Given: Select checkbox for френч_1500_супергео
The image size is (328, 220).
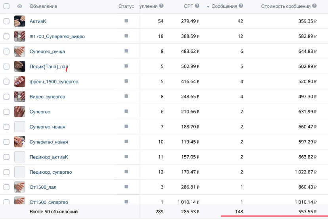Looking at the screenshot, I should [6, 81].
